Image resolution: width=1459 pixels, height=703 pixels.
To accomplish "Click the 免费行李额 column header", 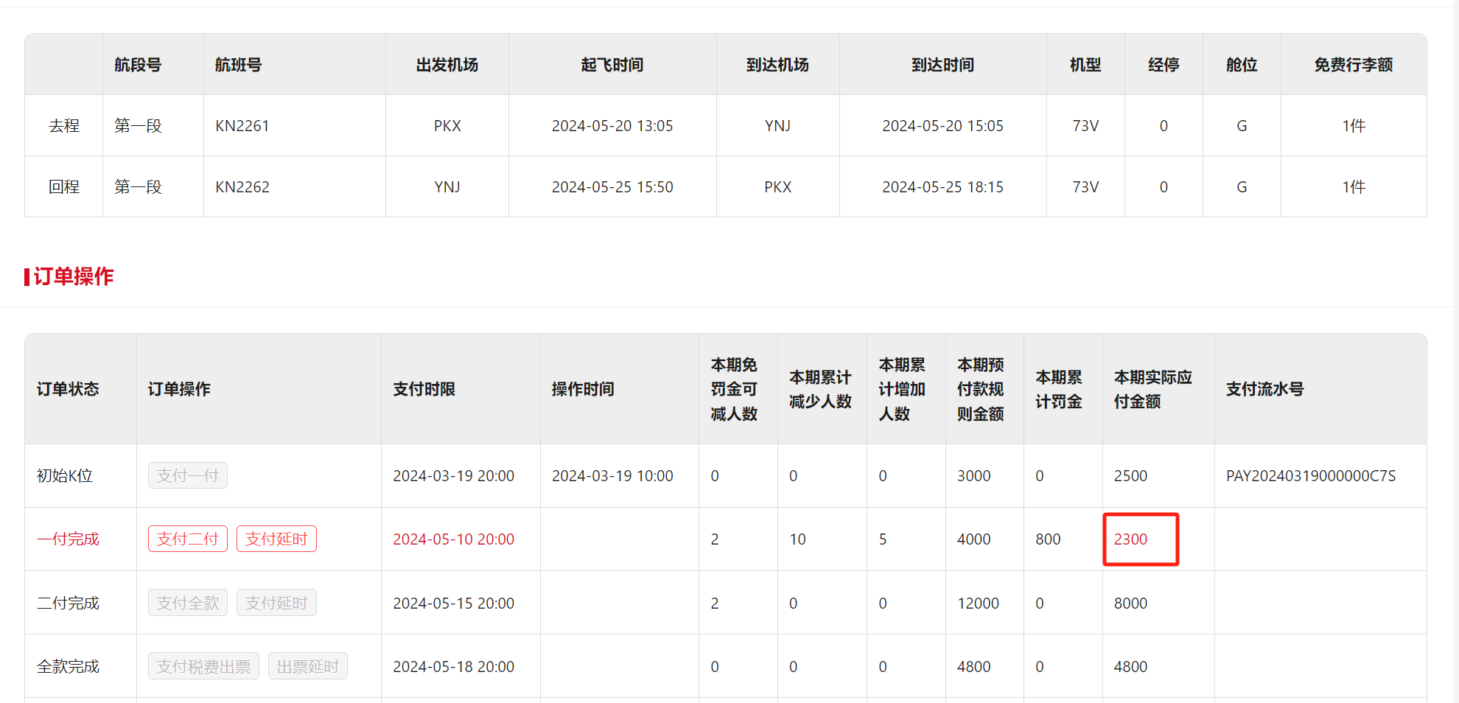I will point(1353,65).
